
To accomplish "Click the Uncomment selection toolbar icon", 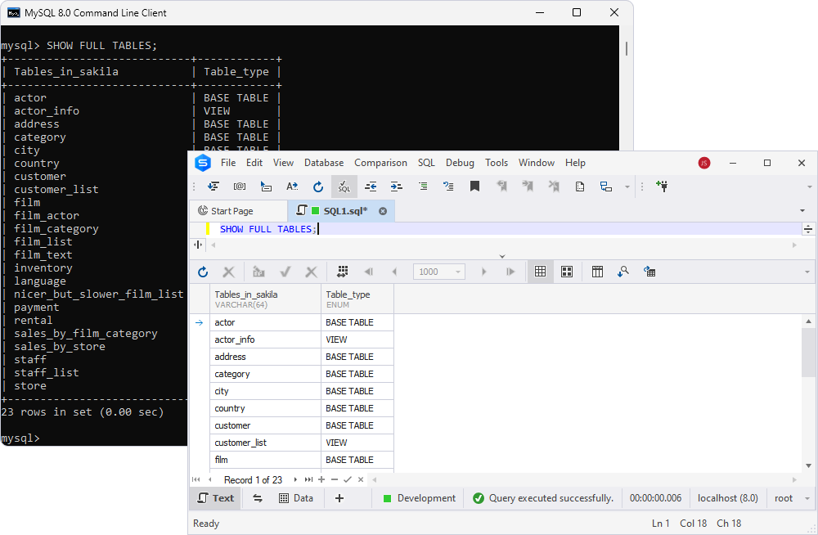I will pyautogui.click(x=448, y=187).
